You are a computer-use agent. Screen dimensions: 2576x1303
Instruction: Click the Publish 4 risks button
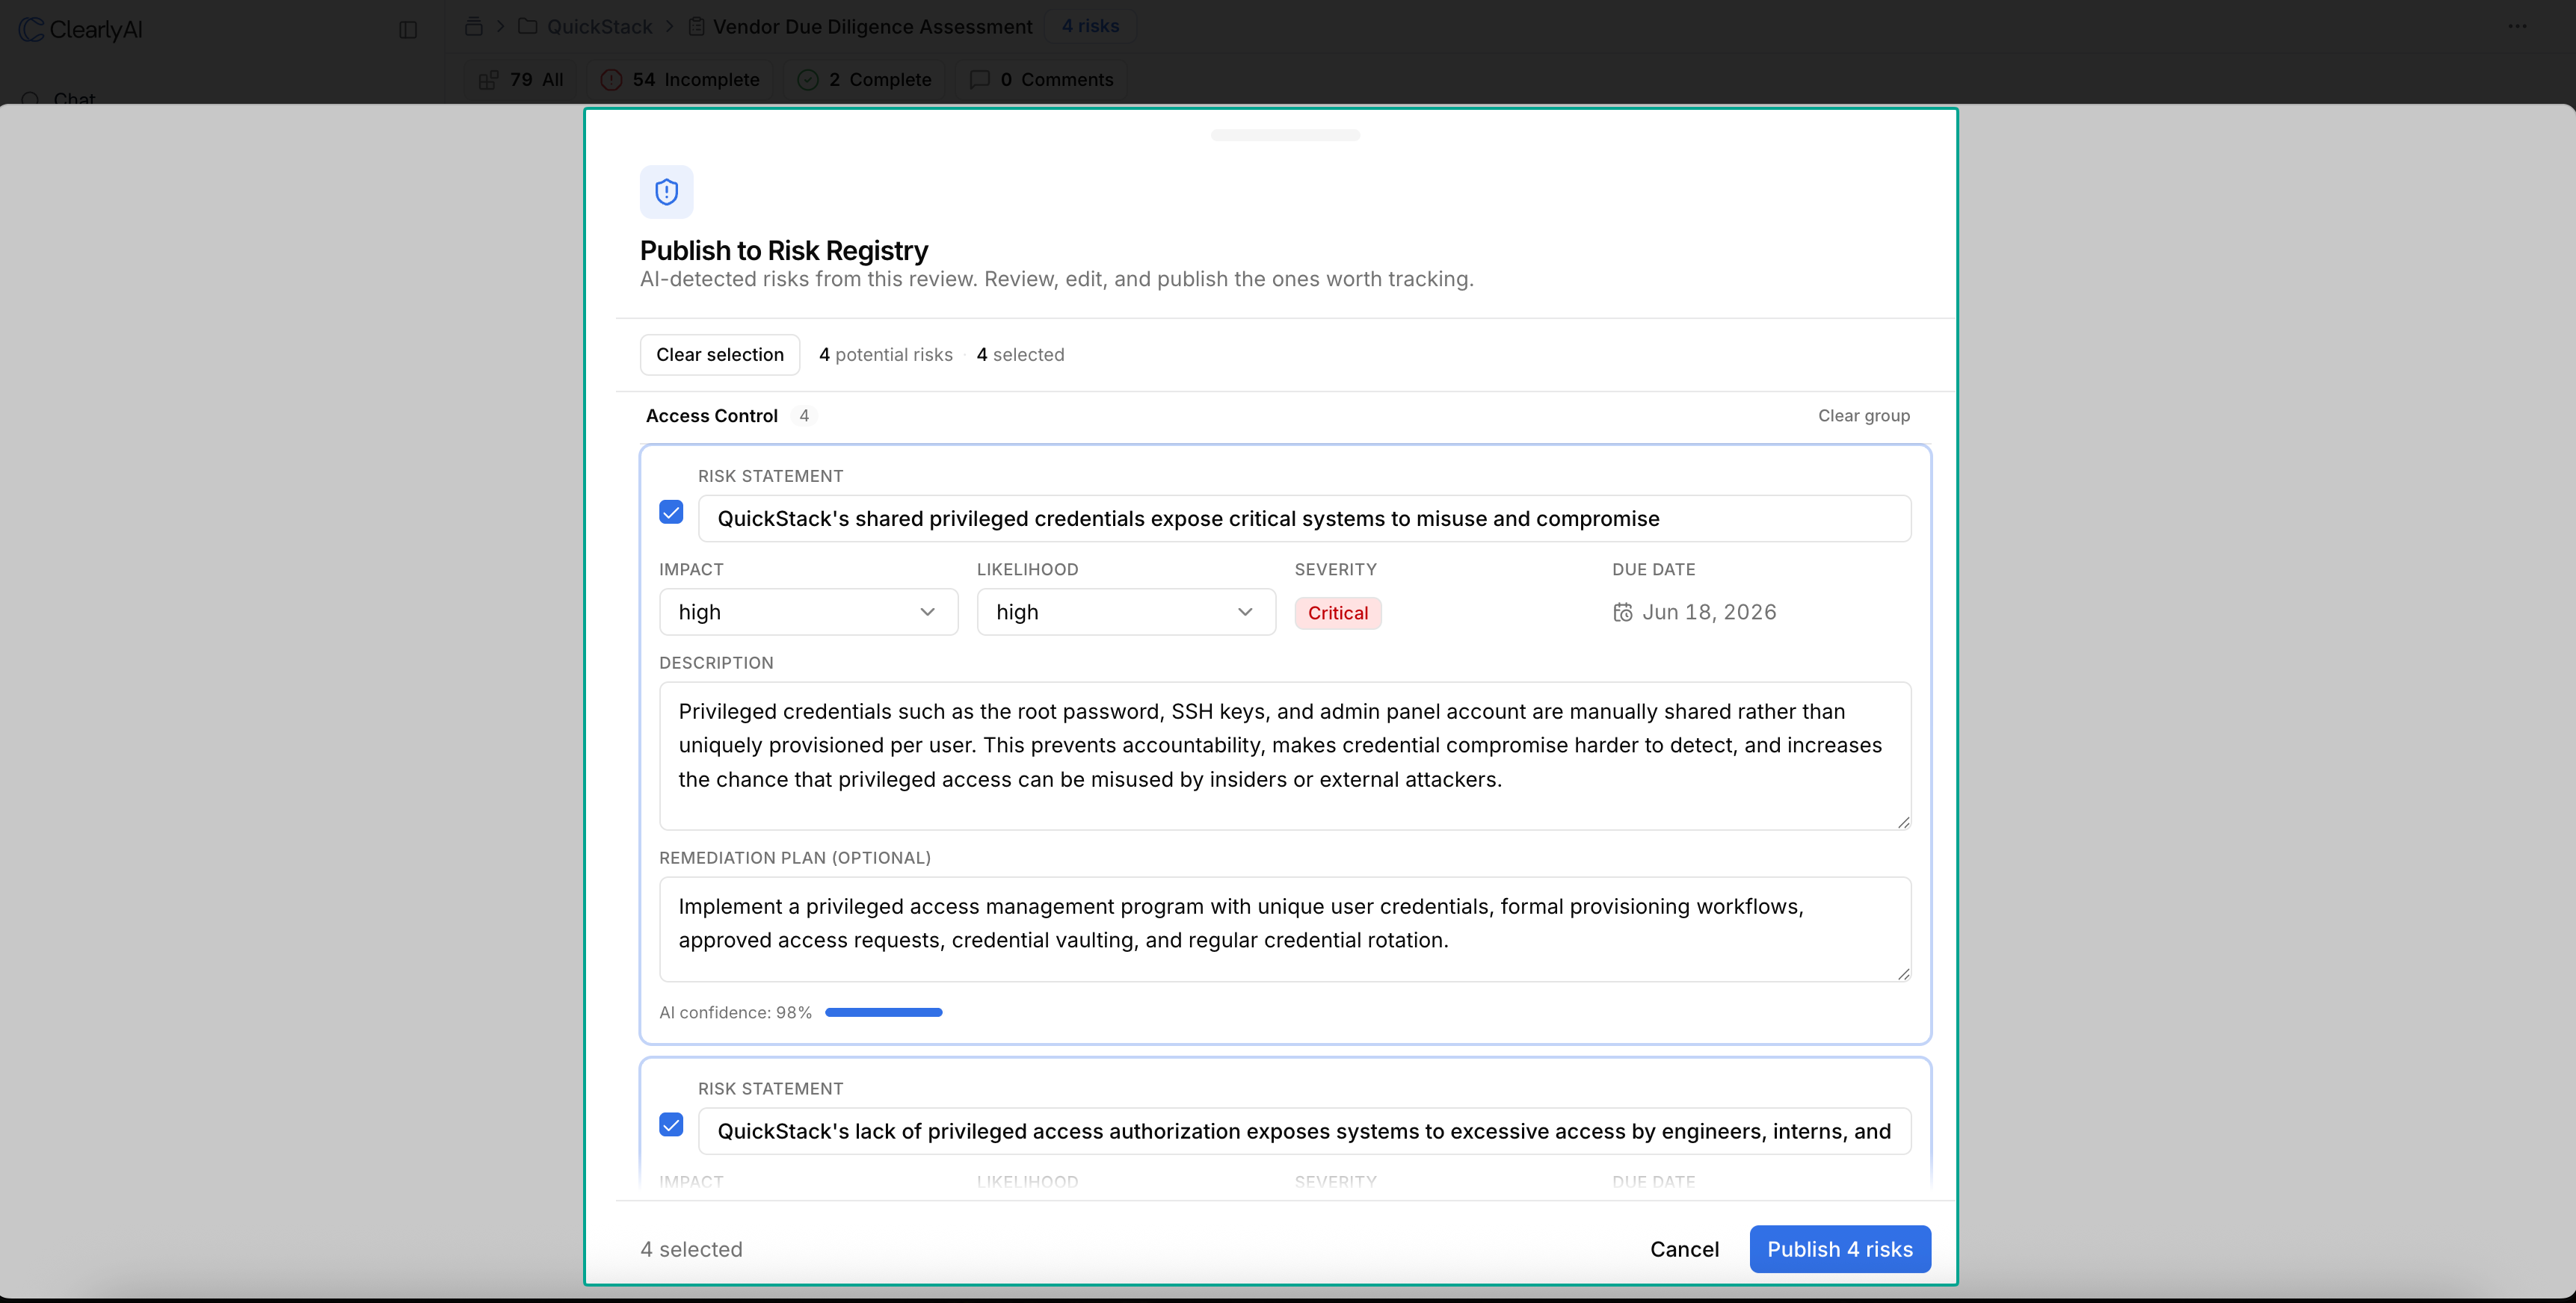1840,1249
